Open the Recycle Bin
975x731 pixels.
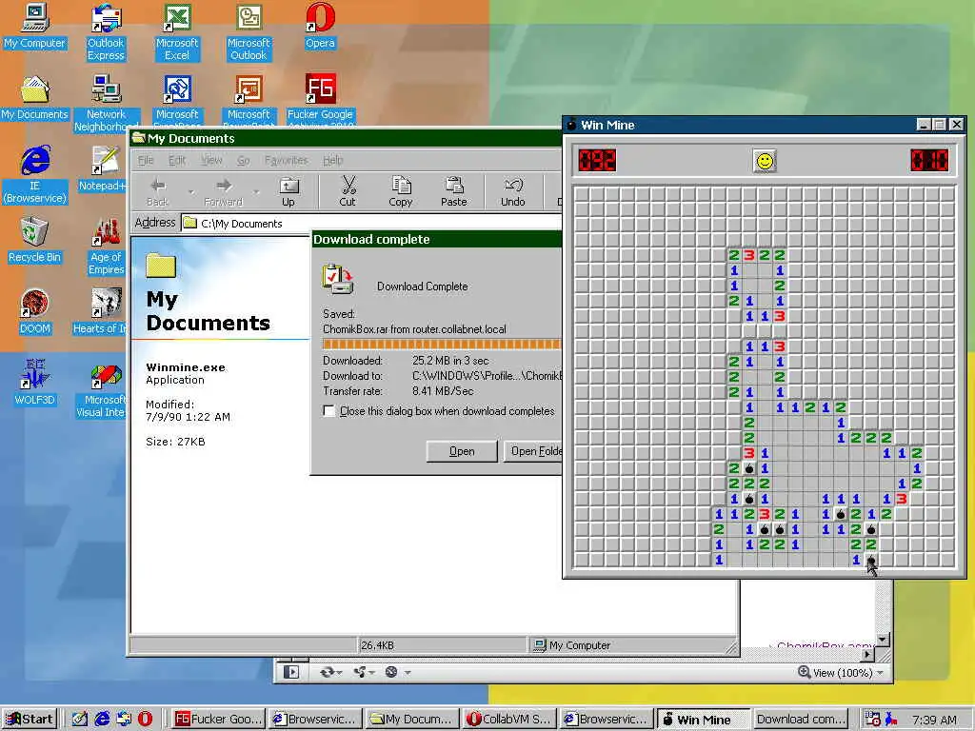point(34,240)
